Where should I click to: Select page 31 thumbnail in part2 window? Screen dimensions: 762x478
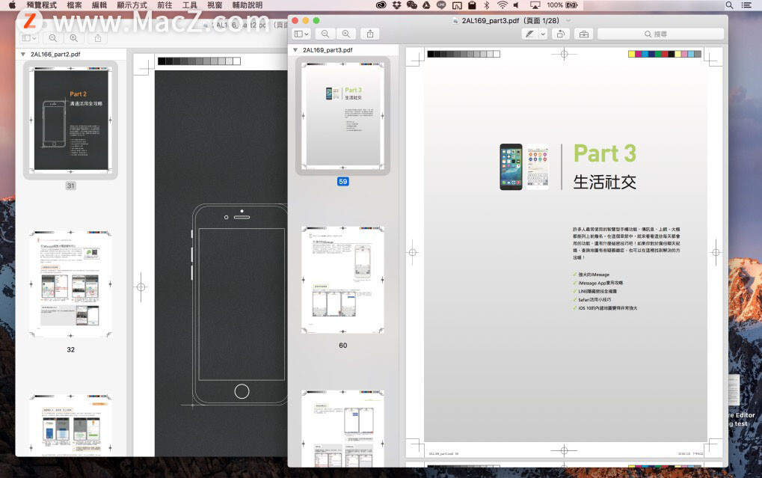[70, 120]
